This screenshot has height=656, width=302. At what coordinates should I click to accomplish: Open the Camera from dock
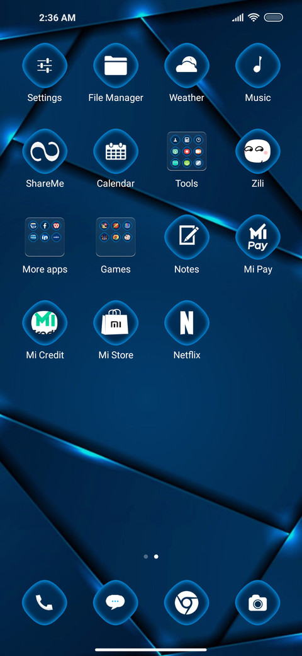pos(258,603)
